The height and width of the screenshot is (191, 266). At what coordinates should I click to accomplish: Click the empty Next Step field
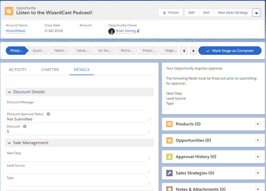[x=76, y=159]
